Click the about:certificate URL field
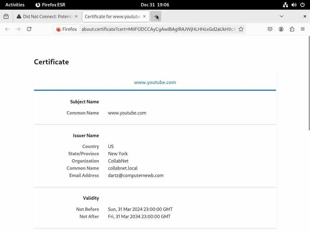The image size is (310, 232). [158, 29]
